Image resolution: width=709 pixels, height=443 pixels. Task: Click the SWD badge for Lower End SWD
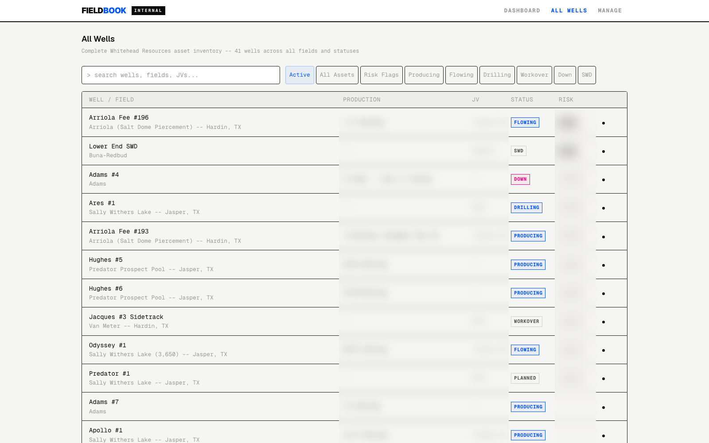pyautogui.click(x=518, y=151)
